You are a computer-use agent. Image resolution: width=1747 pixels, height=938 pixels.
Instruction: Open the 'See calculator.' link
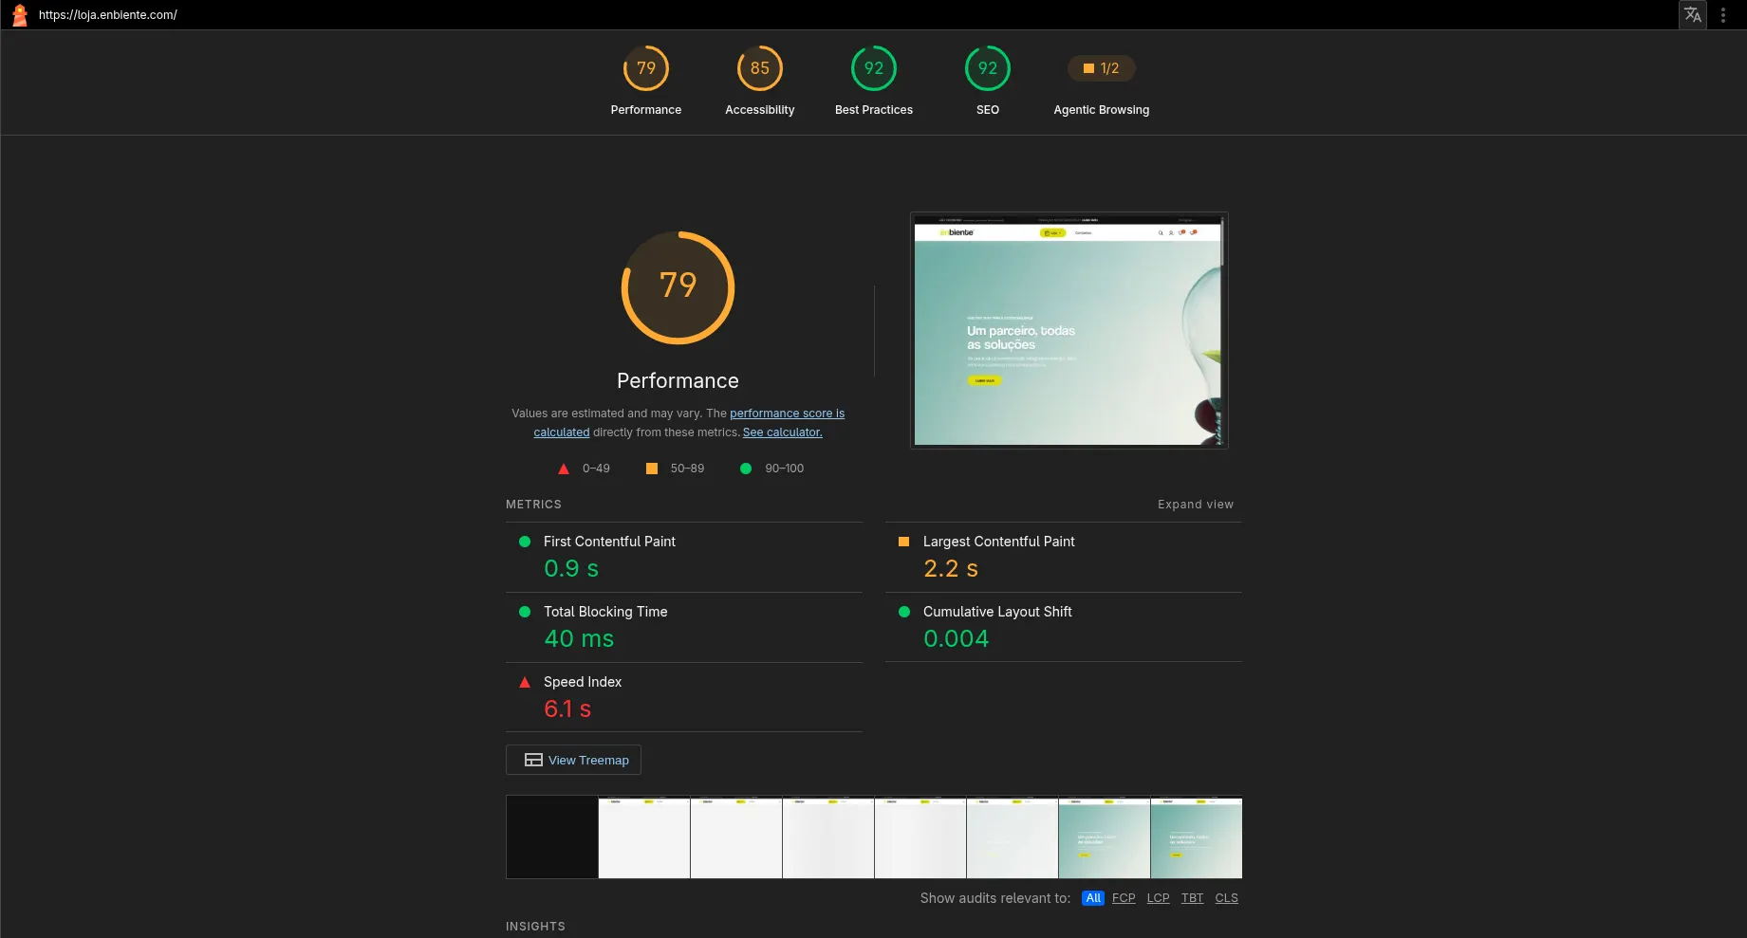[x=783, y=432]
